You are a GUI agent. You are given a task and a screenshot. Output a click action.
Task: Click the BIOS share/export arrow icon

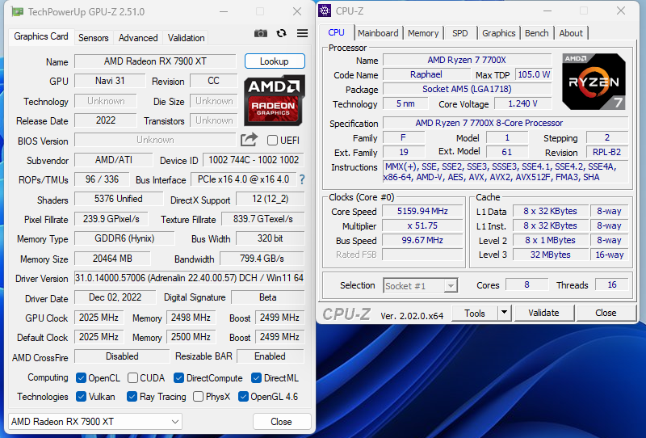pos(249,140)
